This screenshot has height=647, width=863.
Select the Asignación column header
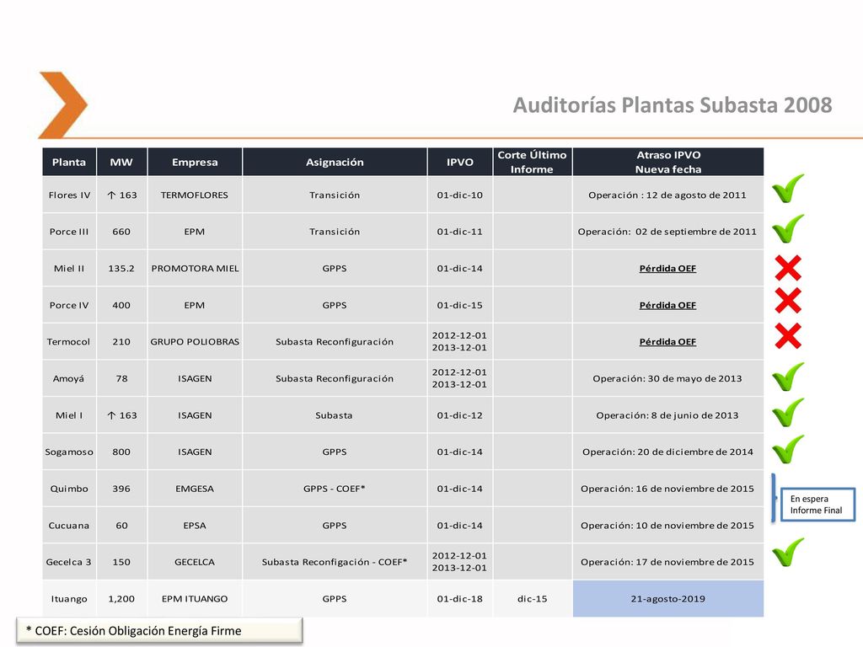335,162
